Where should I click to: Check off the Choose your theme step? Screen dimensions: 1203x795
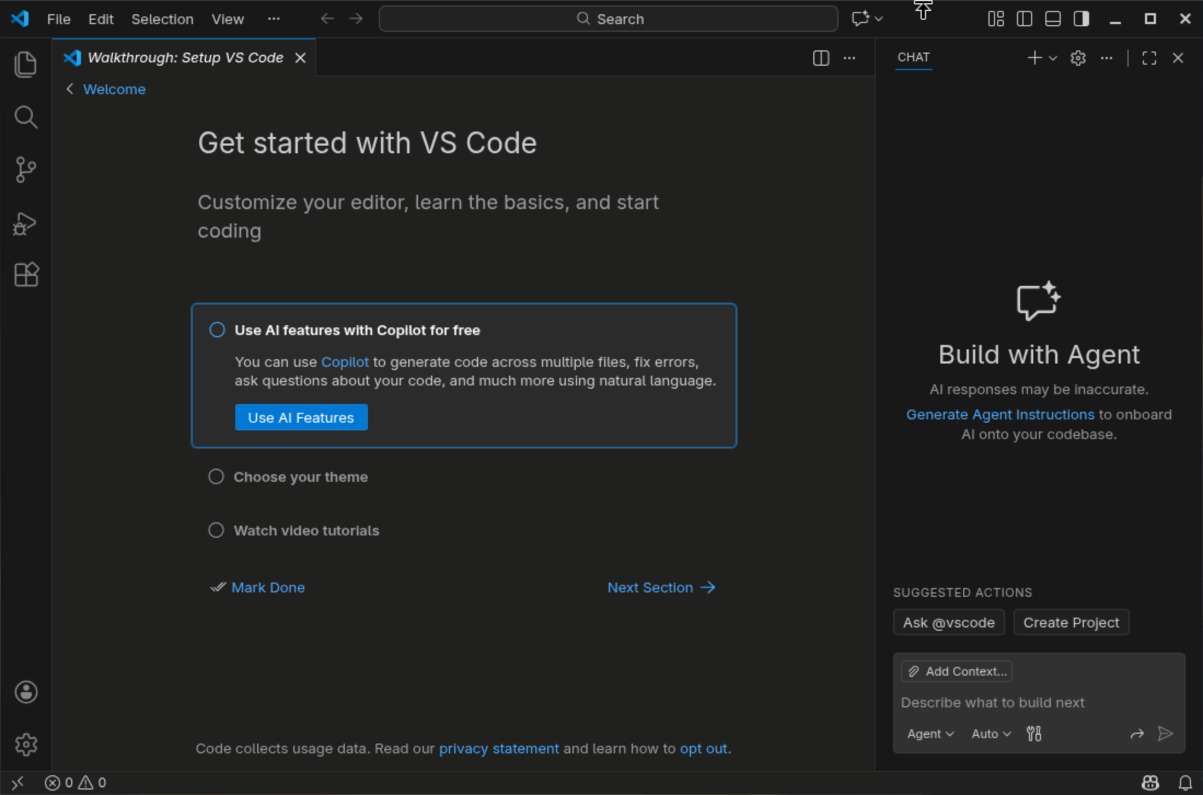click(216, 476)
